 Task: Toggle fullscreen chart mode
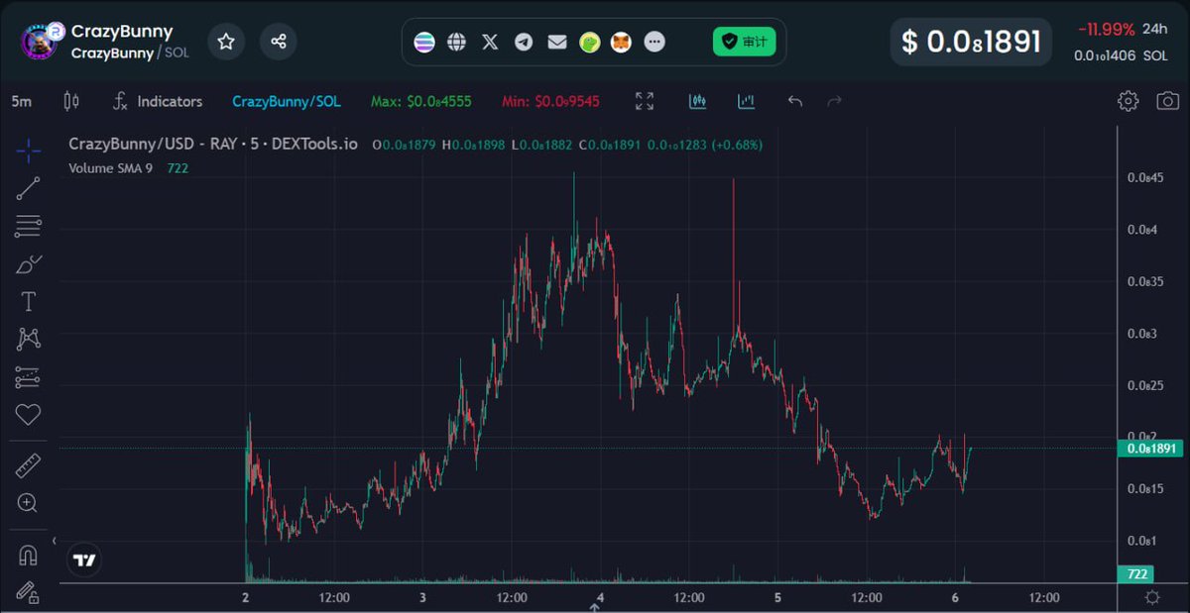(645, 101)
